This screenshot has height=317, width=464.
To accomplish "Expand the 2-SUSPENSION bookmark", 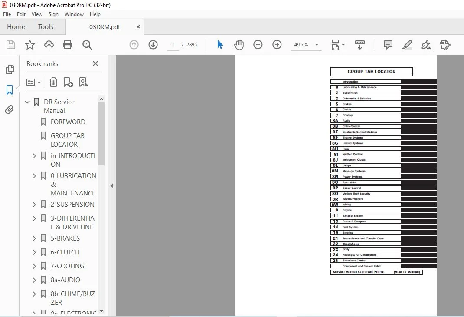I will tap(34, 205).
